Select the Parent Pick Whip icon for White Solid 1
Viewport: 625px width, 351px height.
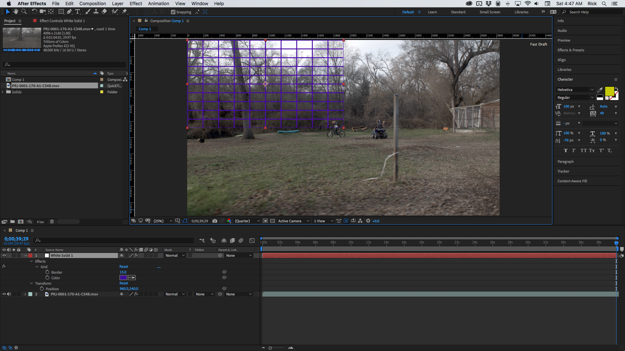pos(220,255)
